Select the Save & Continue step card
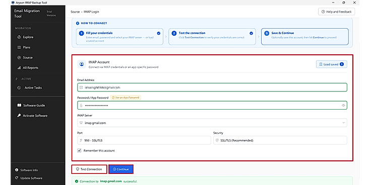Image resolution: width=371 pixels, height=185 pixels. click(305, 37)
